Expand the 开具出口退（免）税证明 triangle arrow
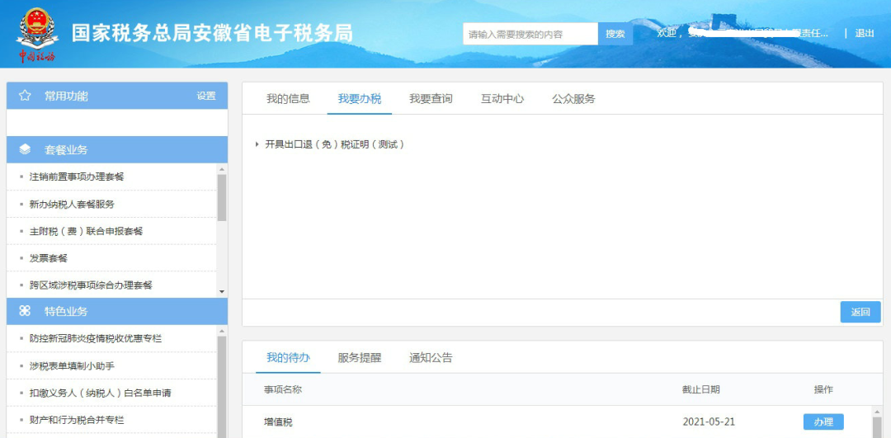This screenshot has width=891, height=438. [x=257, y=145]
